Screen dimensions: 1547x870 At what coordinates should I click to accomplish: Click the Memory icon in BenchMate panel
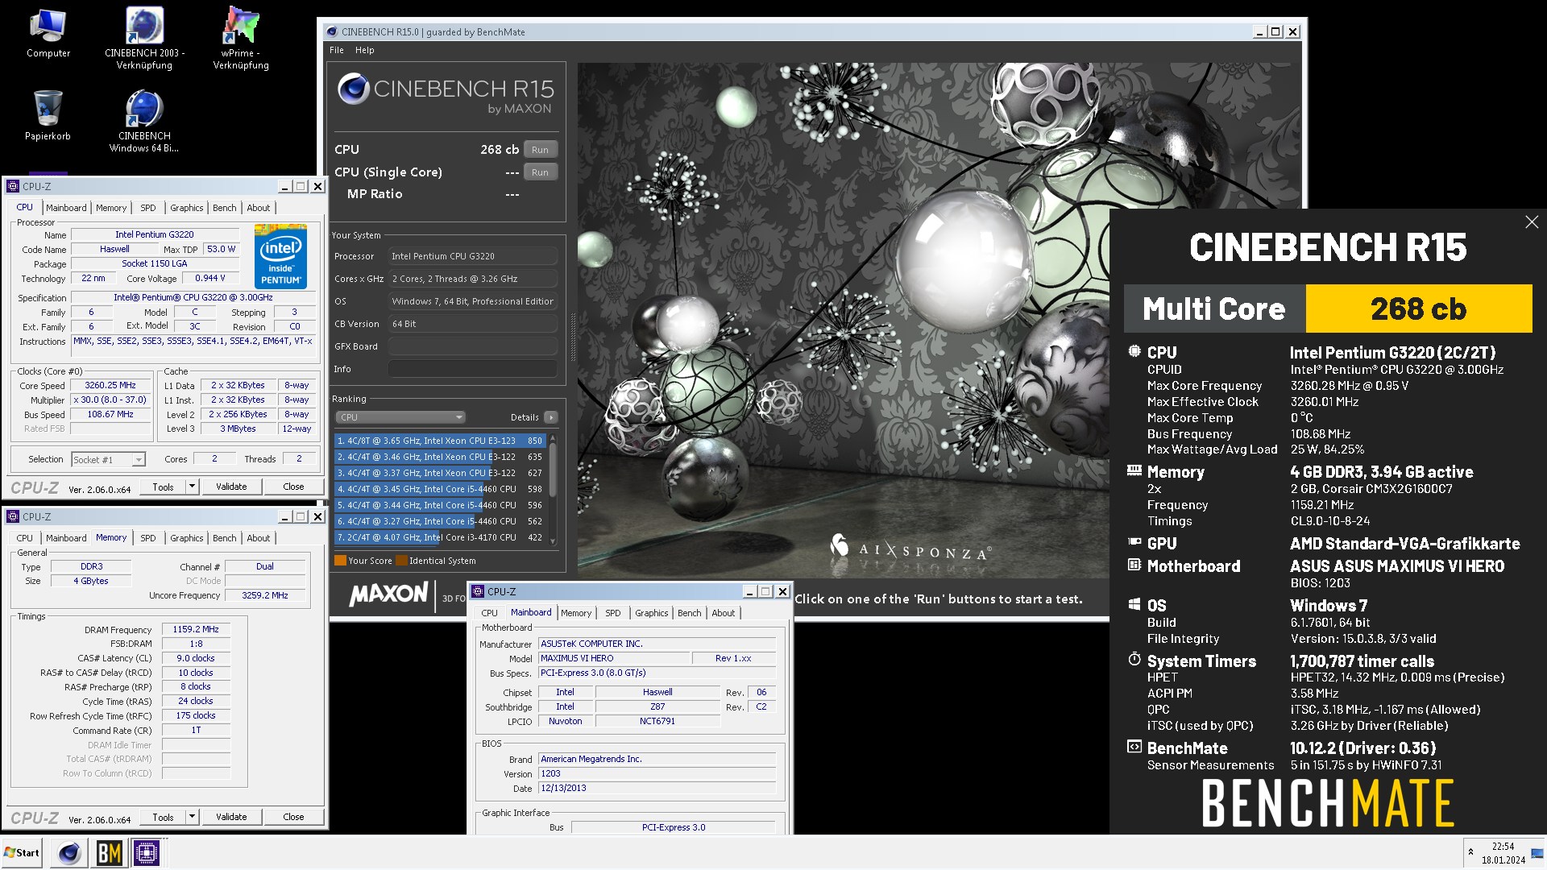pos(1134,470)
